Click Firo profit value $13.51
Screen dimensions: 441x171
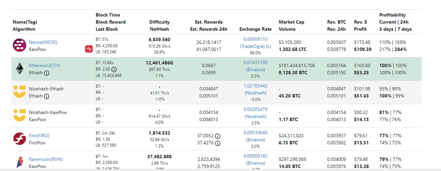click(361, 143)
